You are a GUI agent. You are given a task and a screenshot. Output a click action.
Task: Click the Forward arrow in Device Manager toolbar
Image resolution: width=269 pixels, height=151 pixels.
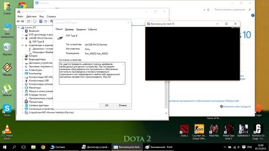point(23,21)
